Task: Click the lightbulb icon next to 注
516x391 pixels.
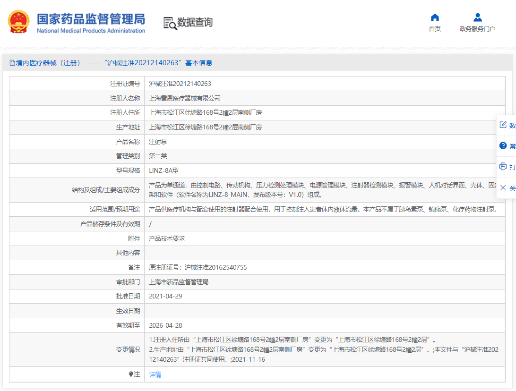Action: [x=130, y=374]
